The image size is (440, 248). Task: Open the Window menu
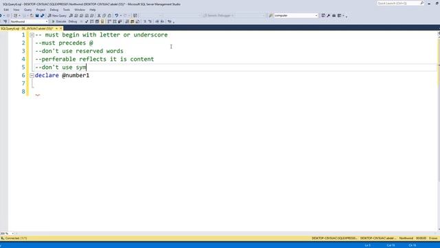[80, 10]
